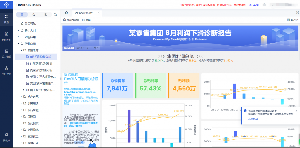The height and width of the screenshot is (148, 300).
Task: Click 不再提醒 in the notification
Action: click(253, 119)
